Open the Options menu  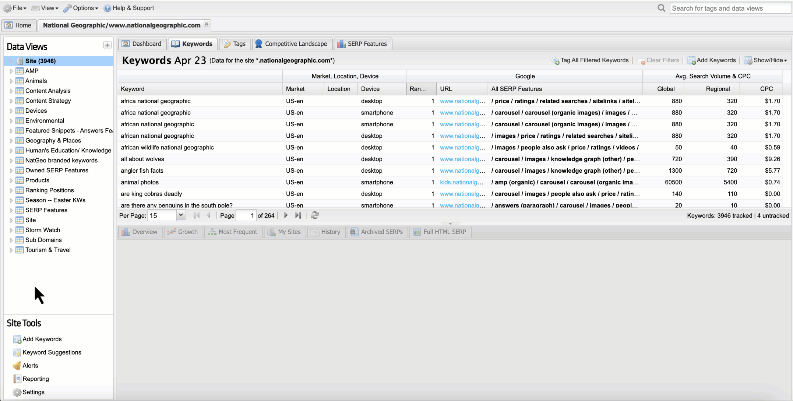tap(81, 8)
